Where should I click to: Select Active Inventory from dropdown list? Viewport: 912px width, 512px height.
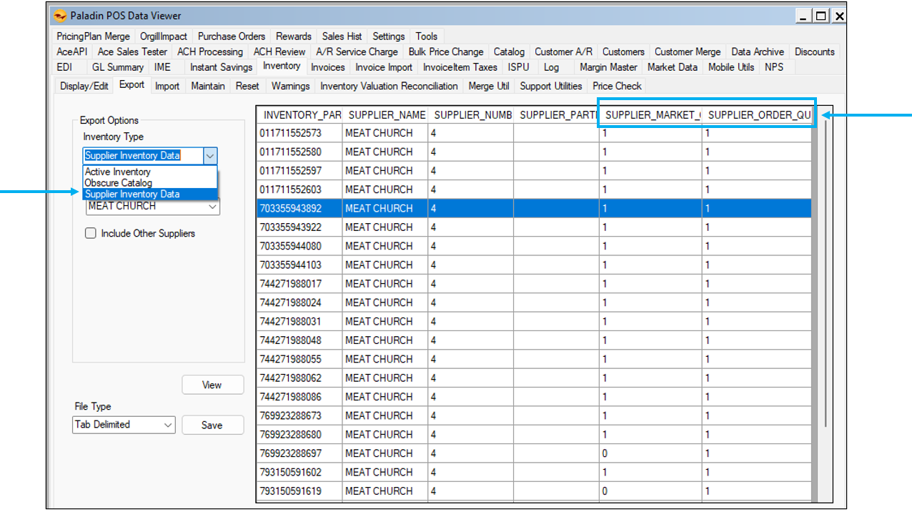pyautogui.click(x=118, y=172)
